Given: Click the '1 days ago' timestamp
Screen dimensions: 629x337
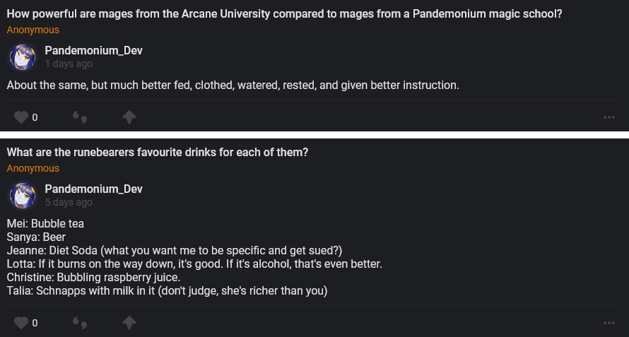Looking at the screenshot, I should pyautogui.click(x=69, y=64).
